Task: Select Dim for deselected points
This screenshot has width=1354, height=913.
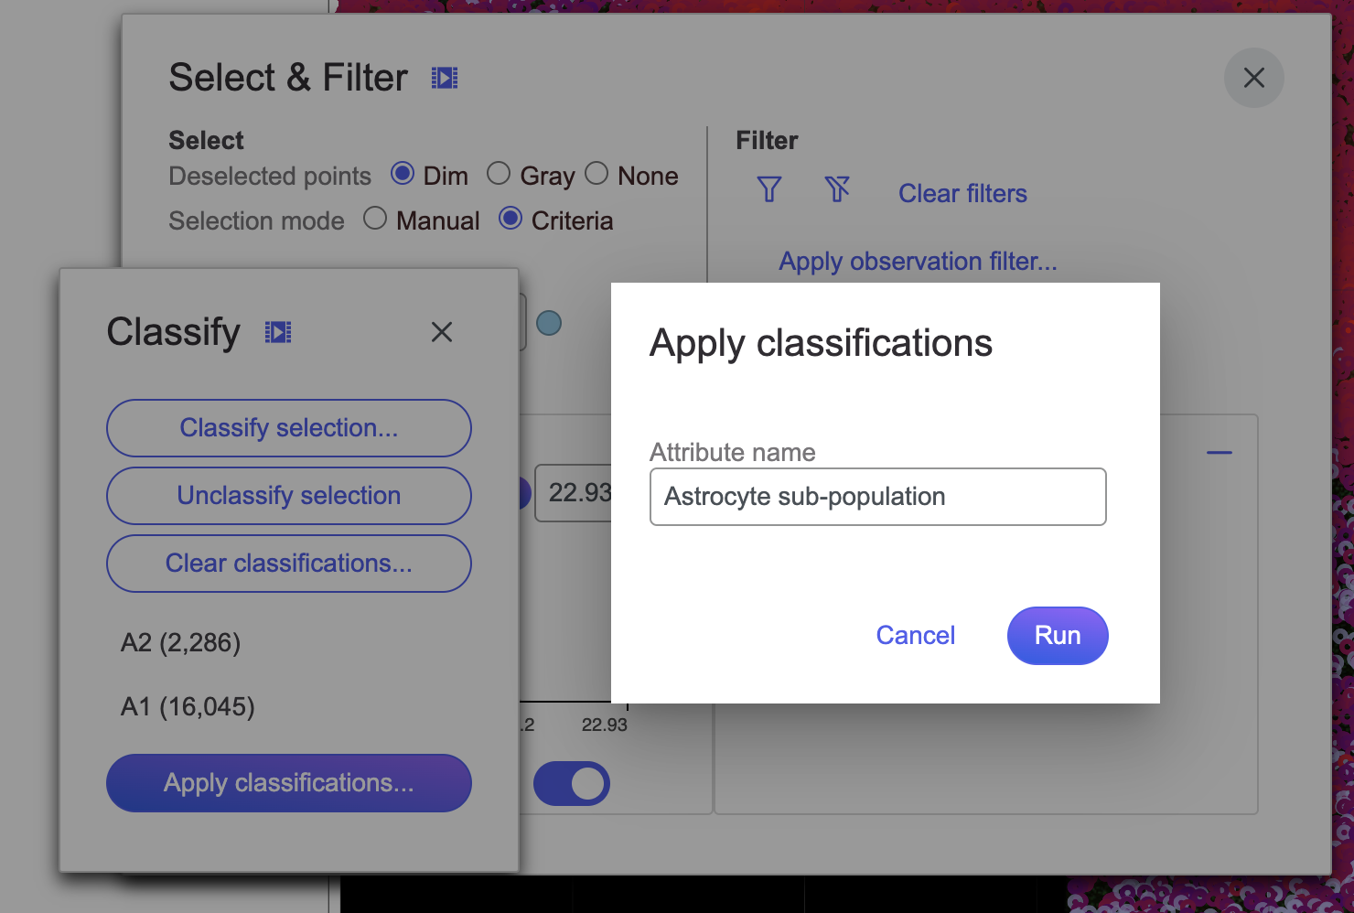Action: (x=403, y=174)
